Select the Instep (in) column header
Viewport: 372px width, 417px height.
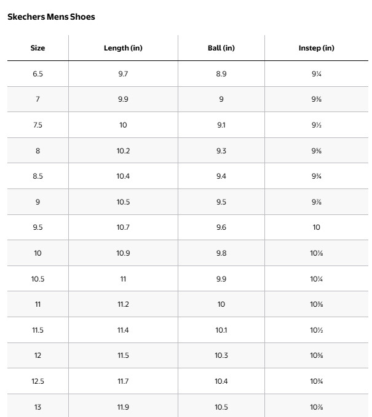coord(316,48)
